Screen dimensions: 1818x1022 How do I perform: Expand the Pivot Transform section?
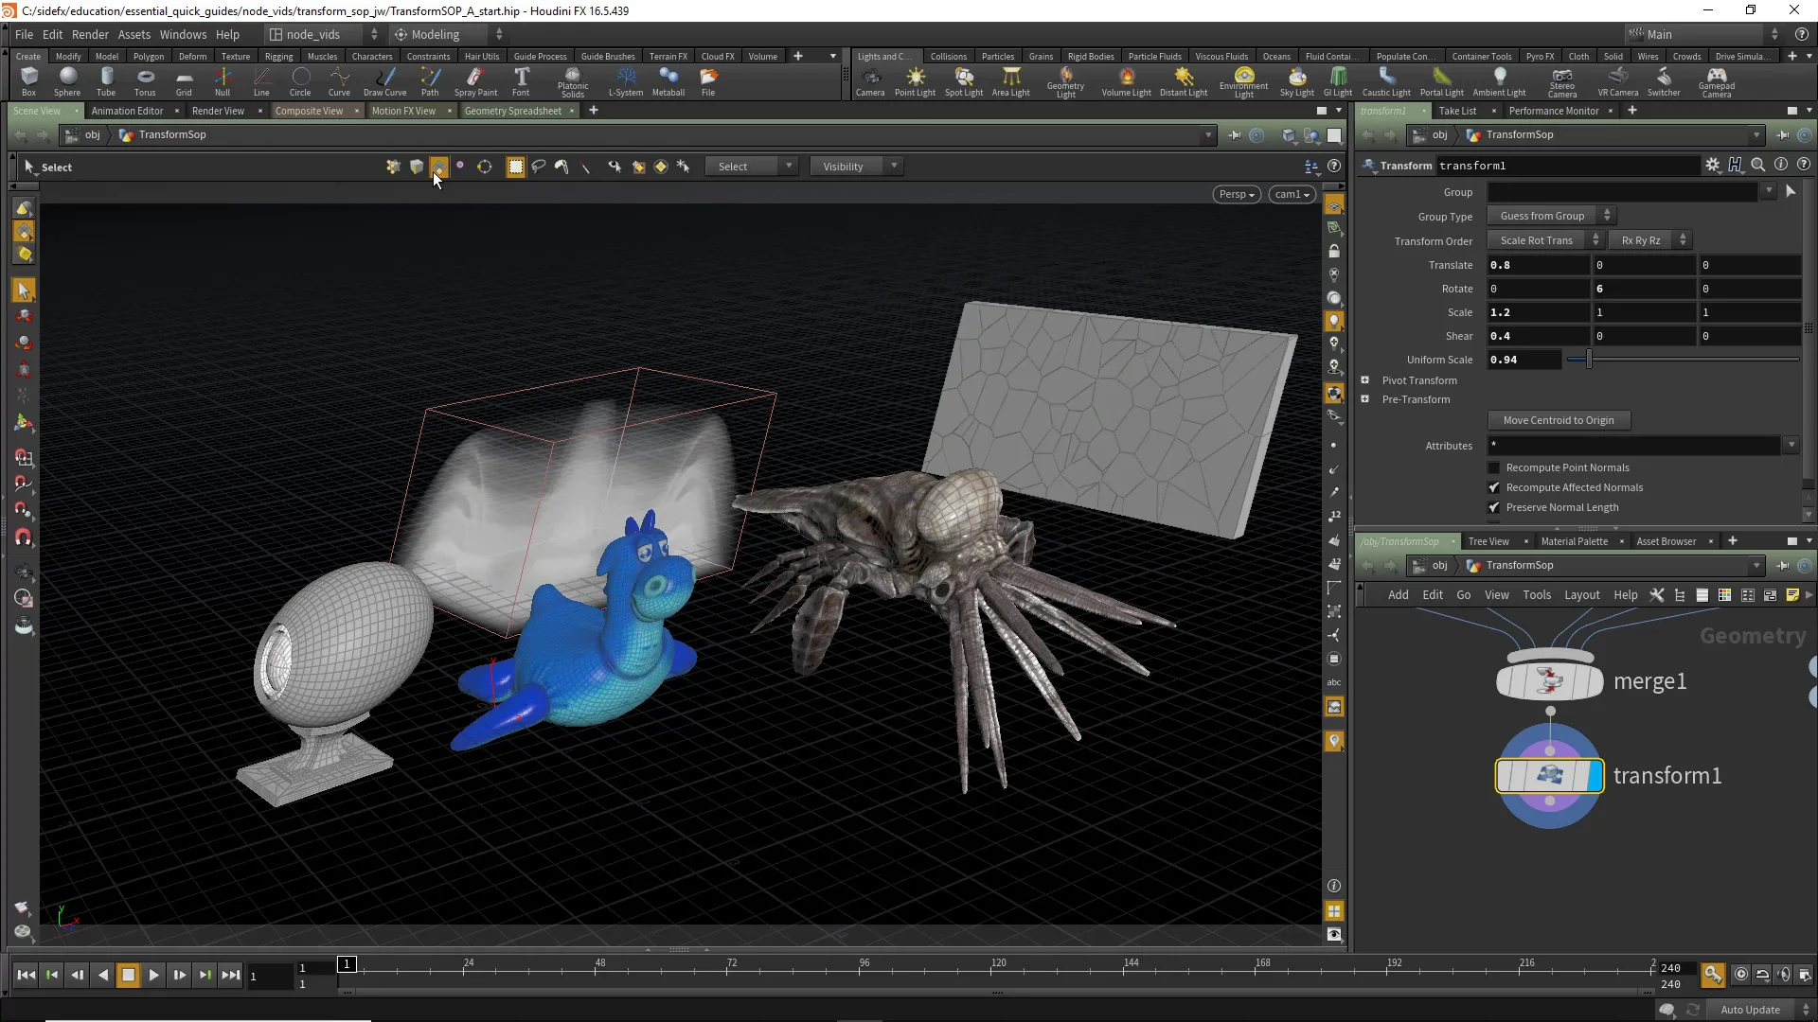(x=1365, y=380)
